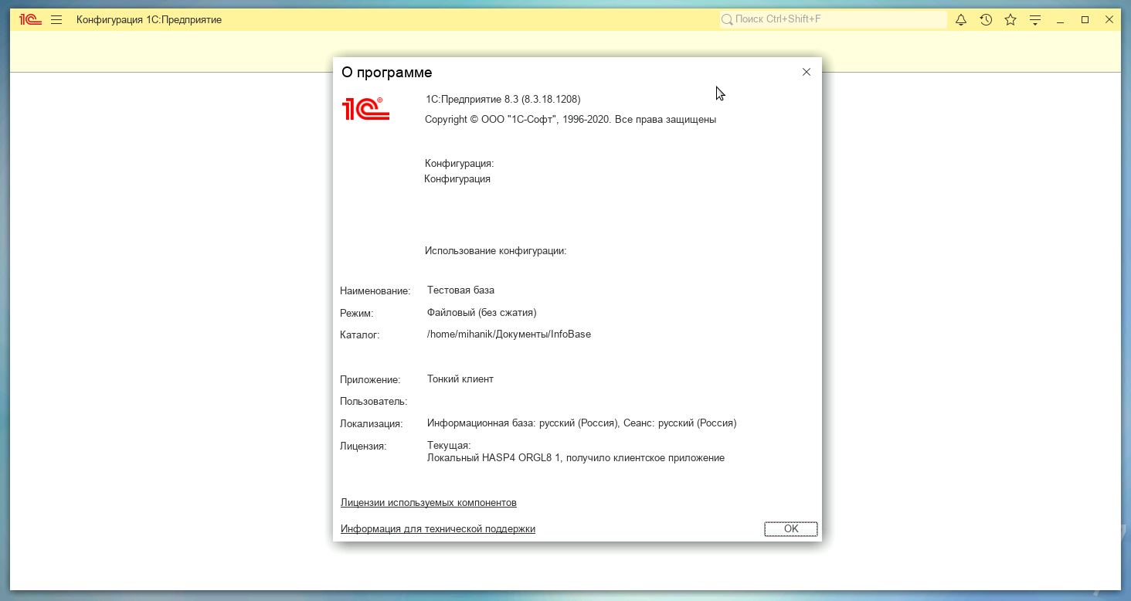Click the Copyright ООО 1С-Софт line
This screenshot has width=1131, height=601.
pos(571,120)
